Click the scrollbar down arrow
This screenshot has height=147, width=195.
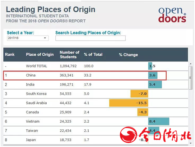click(x=191, y=143)
